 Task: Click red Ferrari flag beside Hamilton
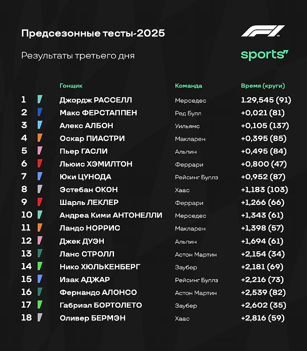pyautogui.click(x=40, y=163)
